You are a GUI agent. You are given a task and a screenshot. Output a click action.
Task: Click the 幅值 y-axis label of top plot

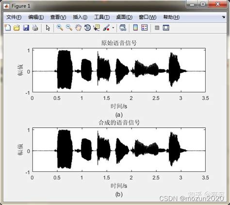pyautogui.click(x=20, y=70)
